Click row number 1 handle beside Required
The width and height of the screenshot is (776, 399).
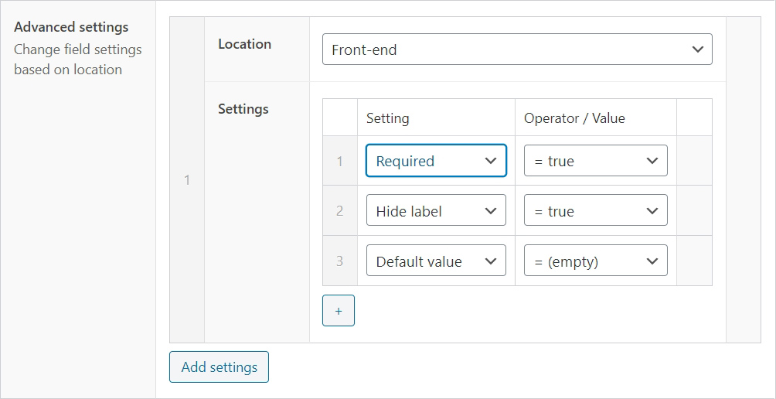339,161
